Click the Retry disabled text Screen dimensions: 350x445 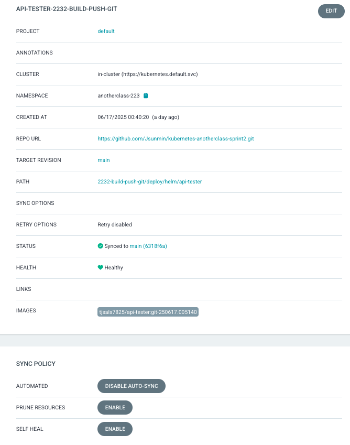point(115,225)
